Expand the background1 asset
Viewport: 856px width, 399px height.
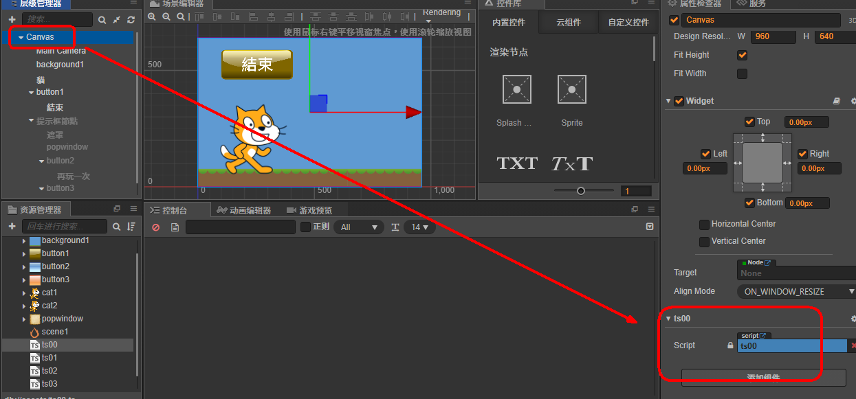pos(24,241)
